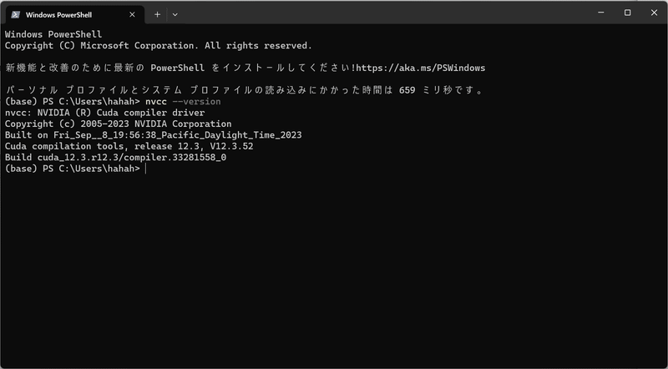Maximize the terminal window
Image resolution: width=668 pixels, height=369 pixels.
(x=628, y=13)
